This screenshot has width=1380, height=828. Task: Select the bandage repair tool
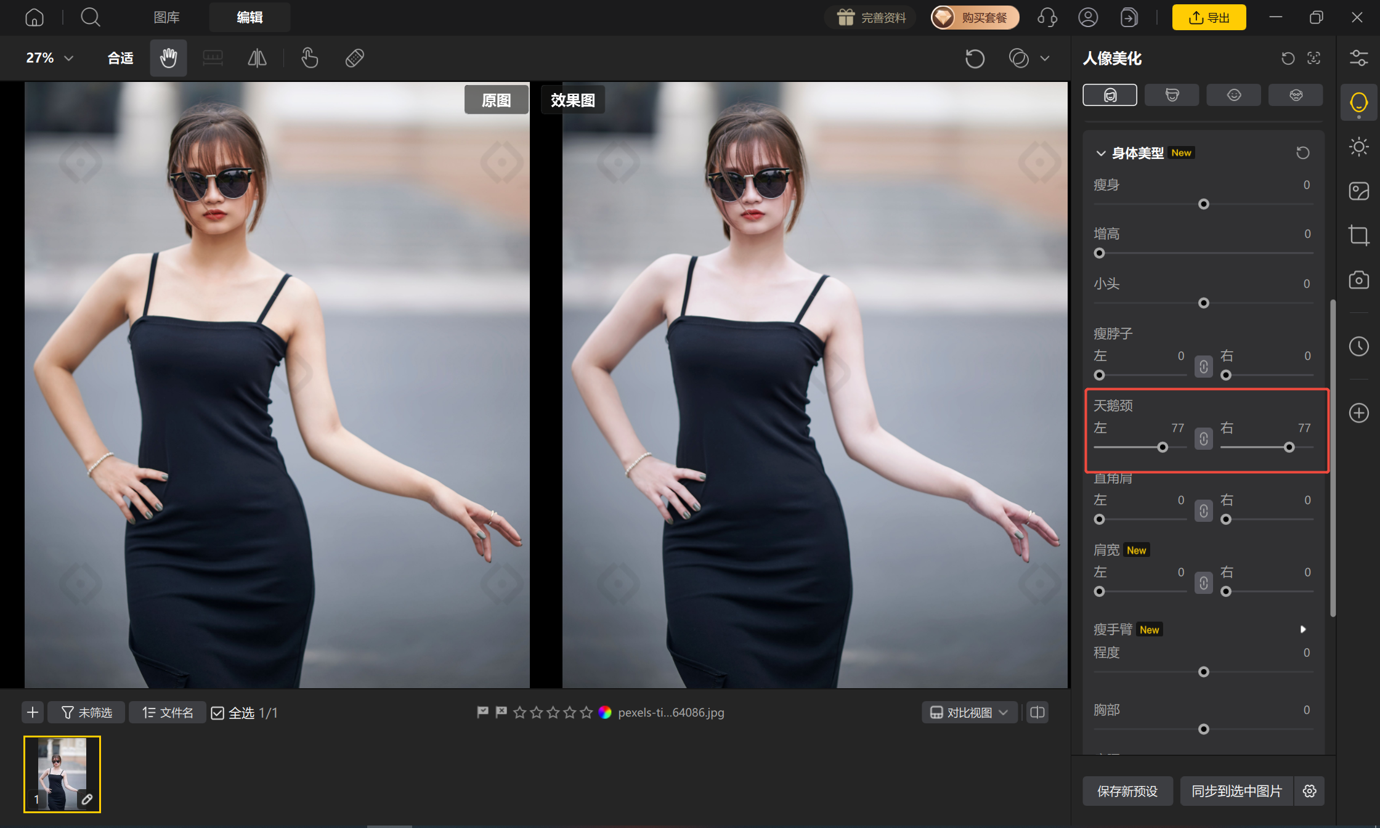tap(355, 58)
